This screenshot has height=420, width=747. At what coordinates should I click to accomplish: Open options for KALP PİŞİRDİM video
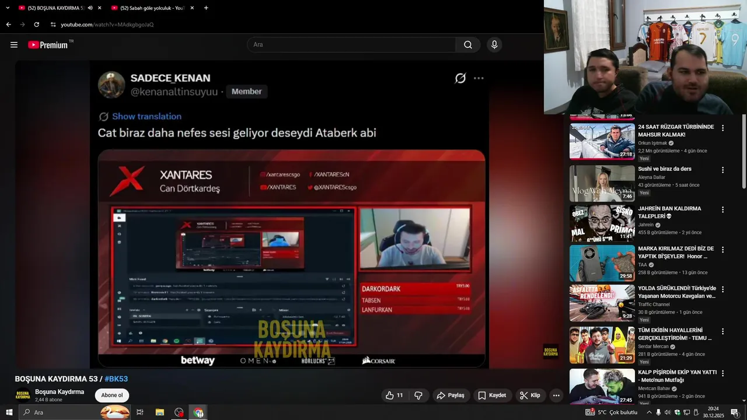tap(722, 373)
